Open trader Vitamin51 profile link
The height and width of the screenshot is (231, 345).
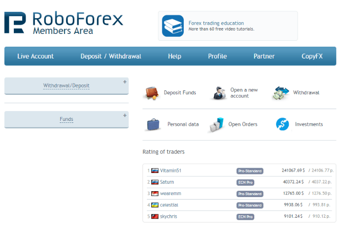pos(171,171)
